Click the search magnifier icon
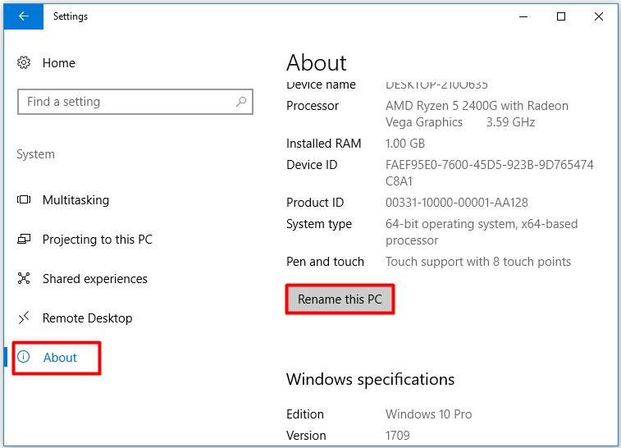Screen dimensions: 621x448 pyautogui.click(x=241, y=102)
